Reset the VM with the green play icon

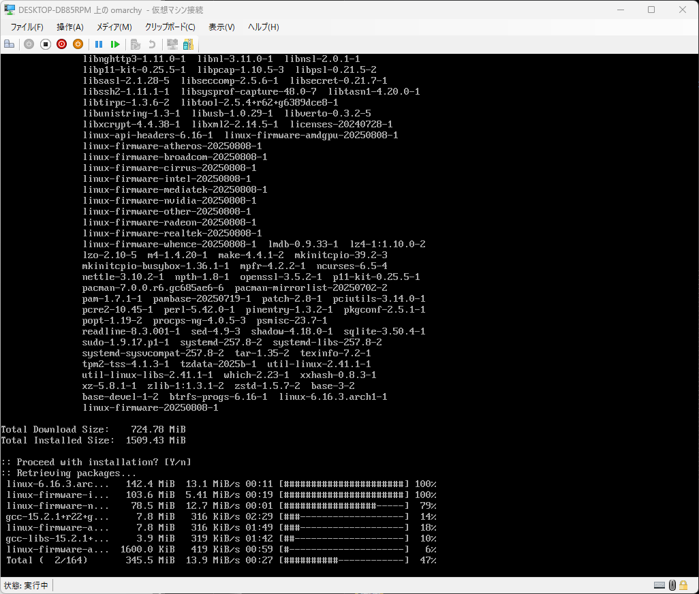click(x=115, y=44)
